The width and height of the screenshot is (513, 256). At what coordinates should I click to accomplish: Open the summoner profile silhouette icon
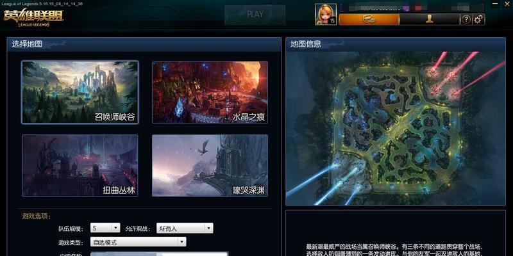[x=429, y=19]
